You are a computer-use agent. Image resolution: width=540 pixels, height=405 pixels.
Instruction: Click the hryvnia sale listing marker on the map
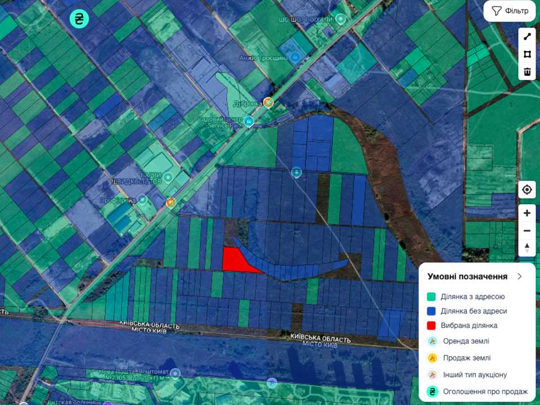tap(79, 18)
